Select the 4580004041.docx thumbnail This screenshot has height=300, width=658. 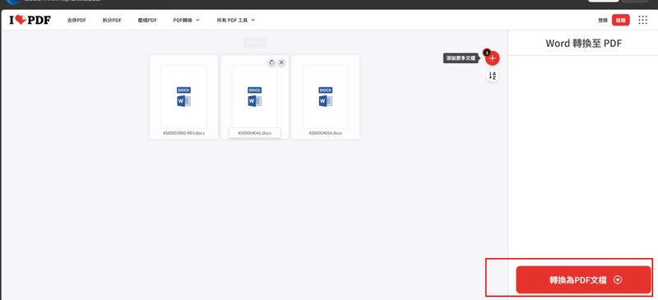coord(255,97)
